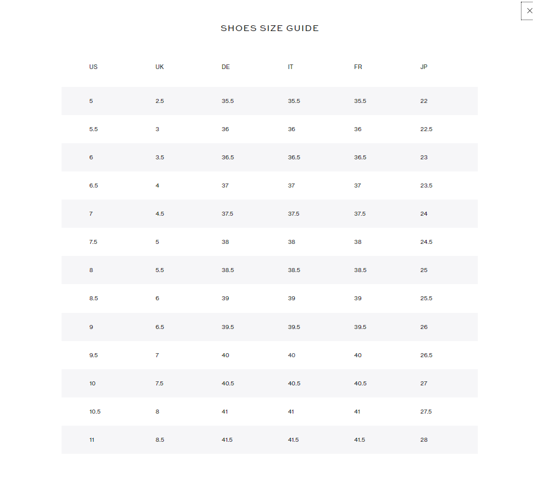Select JP size 25.5 cell
Screen dimensions: 533x478
[x=426, y=299]
